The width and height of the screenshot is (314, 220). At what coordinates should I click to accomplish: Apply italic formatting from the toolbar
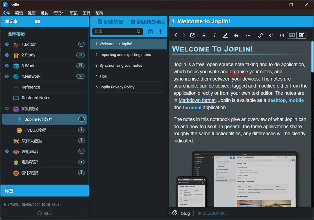(x=215, y=35)
